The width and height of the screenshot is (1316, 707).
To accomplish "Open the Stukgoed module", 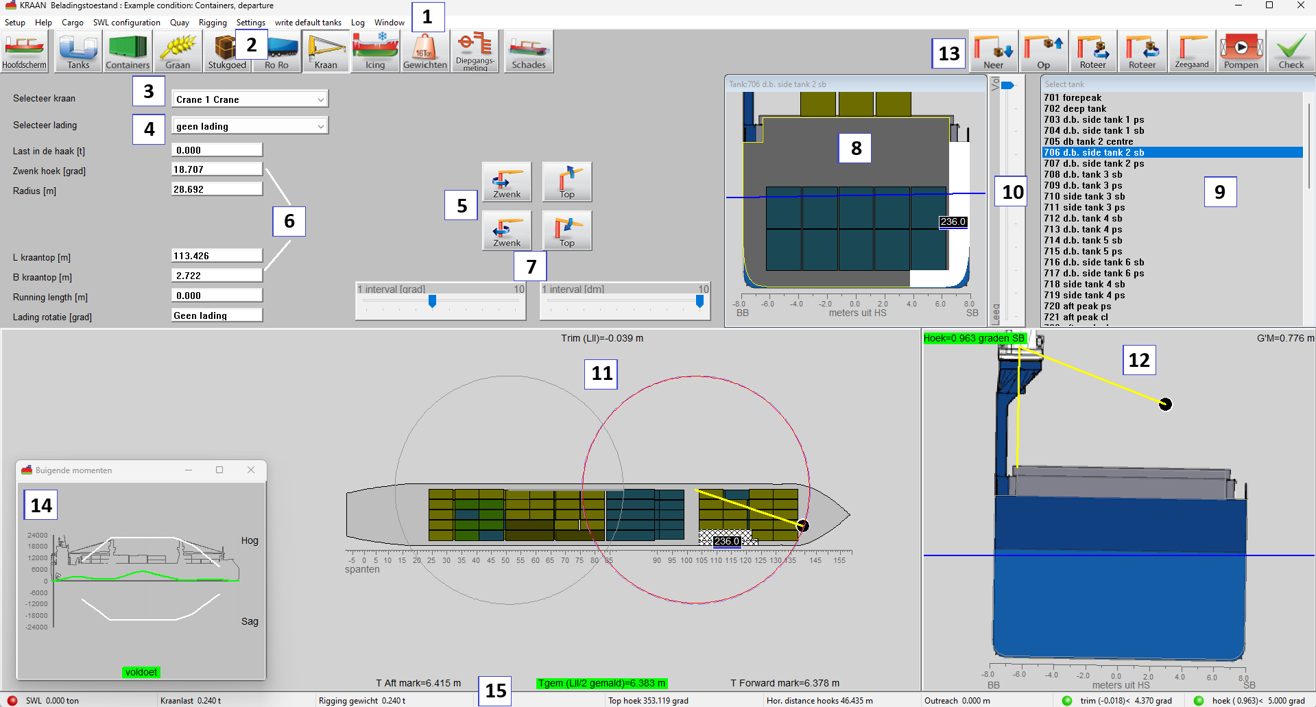I will tap(227, 51).
